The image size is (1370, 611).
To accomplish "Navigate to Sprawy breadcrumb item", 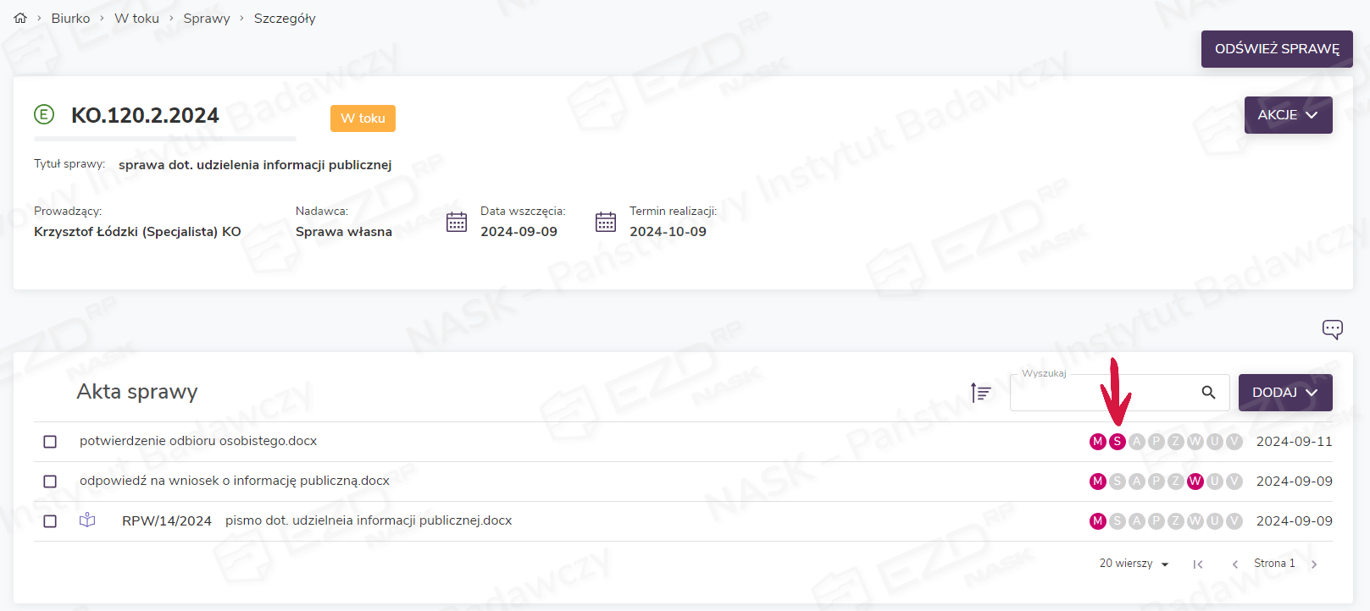I will tap(207, 19).
